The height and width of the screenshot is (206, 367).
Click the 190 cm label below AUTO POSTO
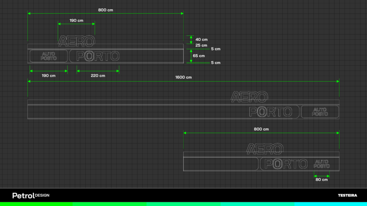pyautogui.click(x=48, y=76)
